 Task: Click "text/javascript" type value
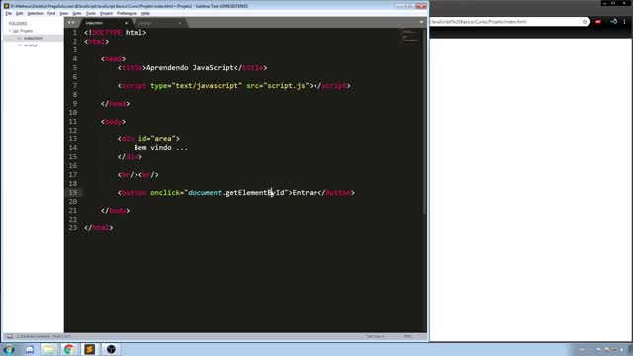click(x=207, y=86)
